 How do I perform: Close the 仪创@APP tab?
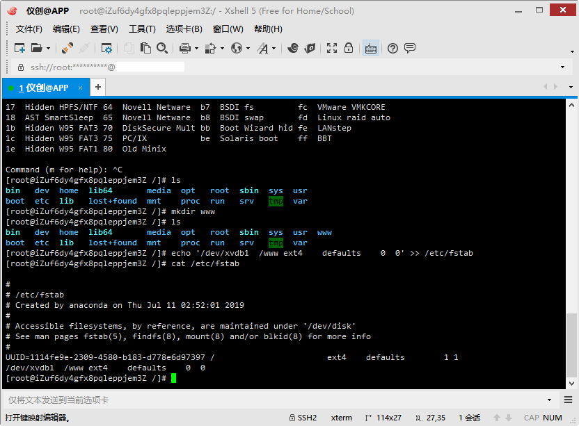(81, 88)
